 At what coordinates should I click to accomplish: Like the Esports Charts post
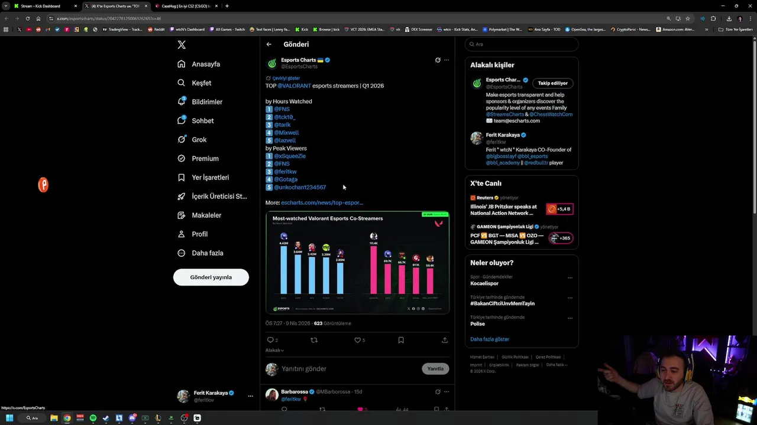(357, 340)
